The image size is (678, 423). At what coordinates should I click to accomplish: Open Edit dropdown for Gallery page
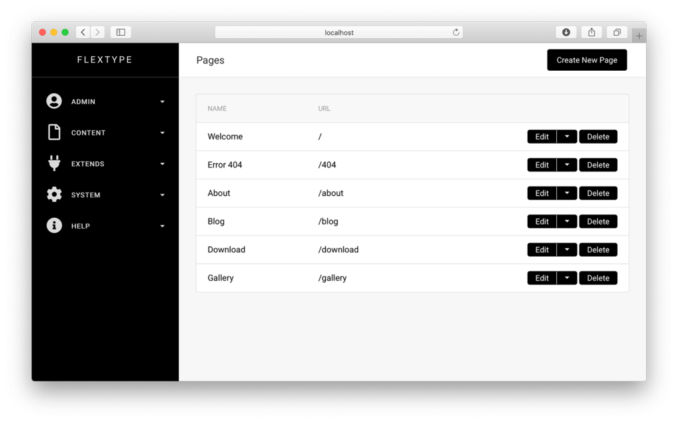pyautogui.click(x=567, y=278)
